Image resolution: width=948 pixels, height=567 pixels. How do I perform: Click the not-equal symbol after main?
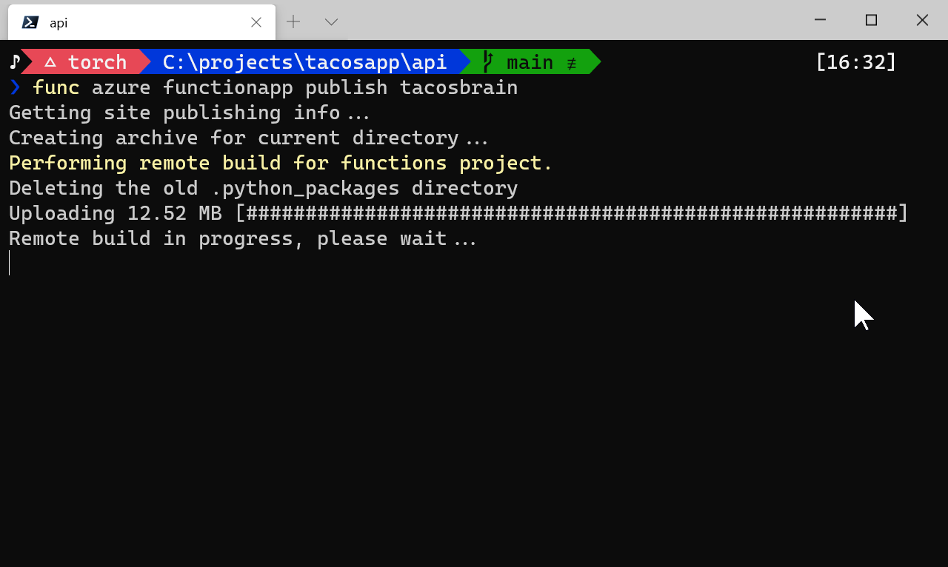[571, 63]
